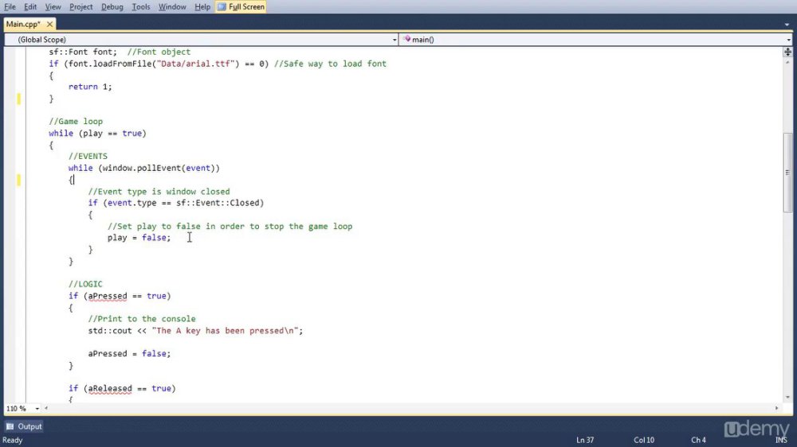Screen dimensions: 797x447
Task: Open the 110 % zoom dropdown
Action: [37, 409]
